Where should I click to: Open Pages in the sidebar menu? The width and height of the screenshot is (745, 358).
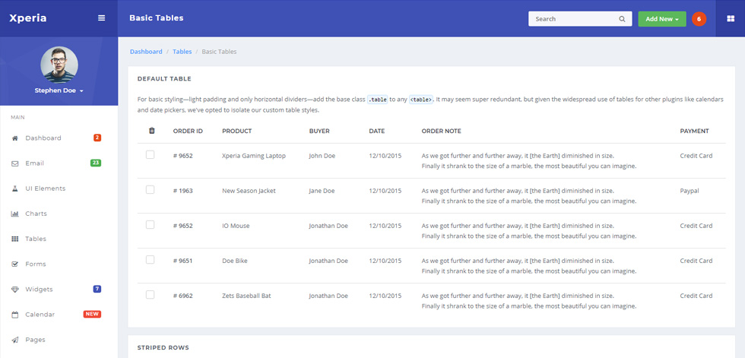pyautogui.click(x=36, y=340)
